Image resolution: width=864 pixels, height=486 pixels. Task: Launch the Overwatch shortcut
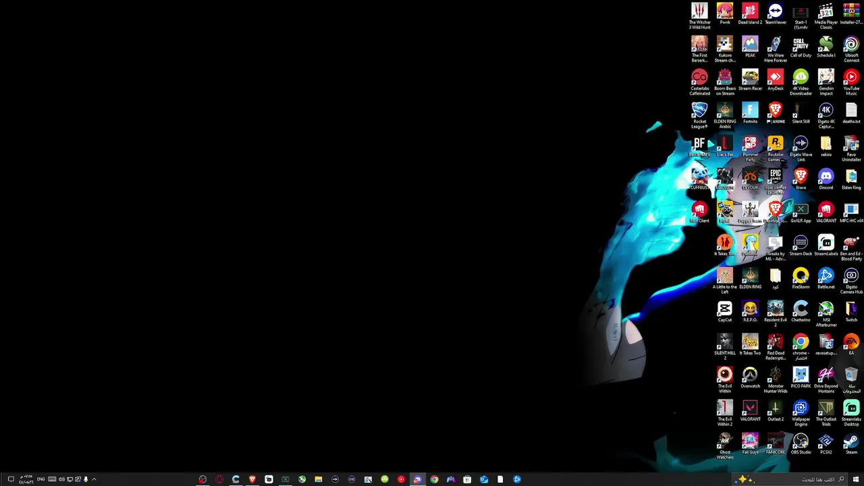tap(750, 378)
